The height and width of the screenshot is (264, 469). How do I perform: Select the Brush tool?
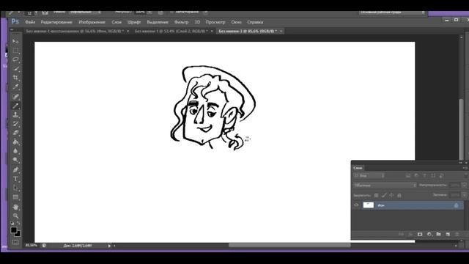tap(15, 106)
